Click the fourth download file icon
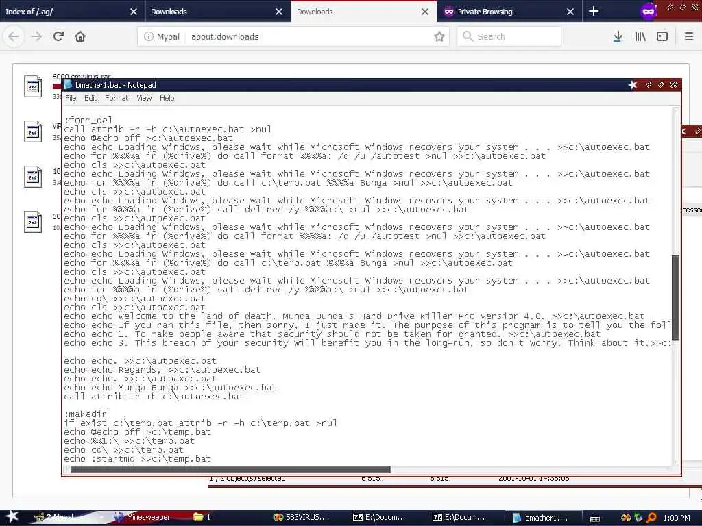The height and width of the screenshot is (526, 702). coord(33,223)
